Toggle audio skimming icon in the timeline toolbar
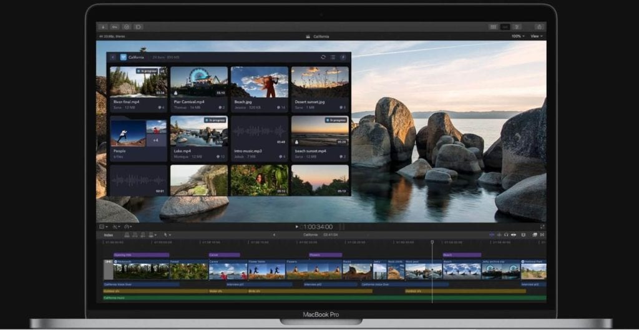The width and height of the screenshot is (639, 330). click(x=499, y=235)
